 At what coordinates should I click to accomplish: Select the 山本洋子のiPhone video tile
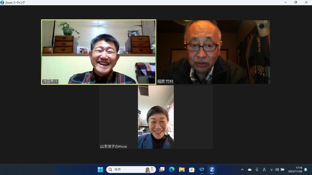(x=156, y=117)
